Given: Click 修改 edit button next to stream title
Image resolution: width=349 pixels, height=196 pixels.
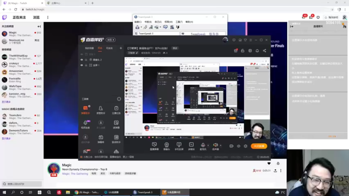Looking at the screenshot, I should click(175, 48).
